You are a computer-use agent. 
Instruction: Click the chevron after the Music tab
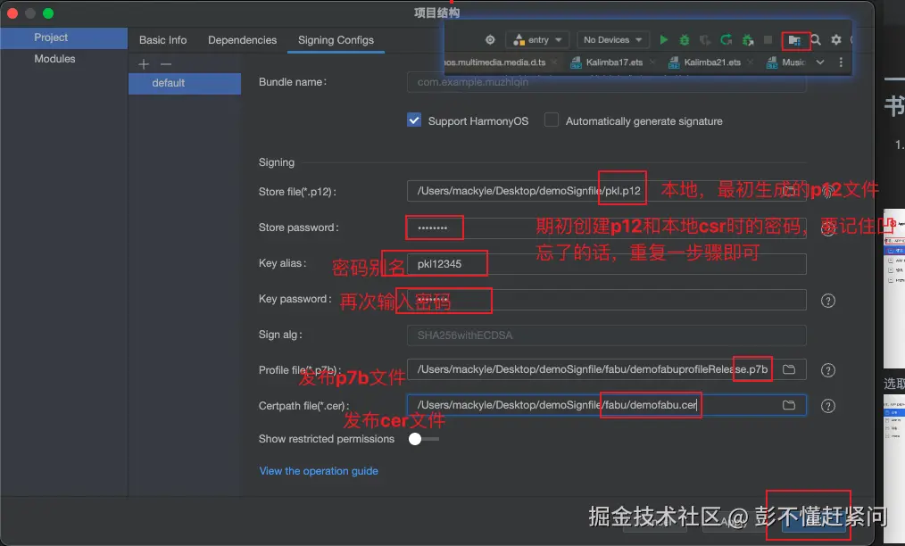819,62
